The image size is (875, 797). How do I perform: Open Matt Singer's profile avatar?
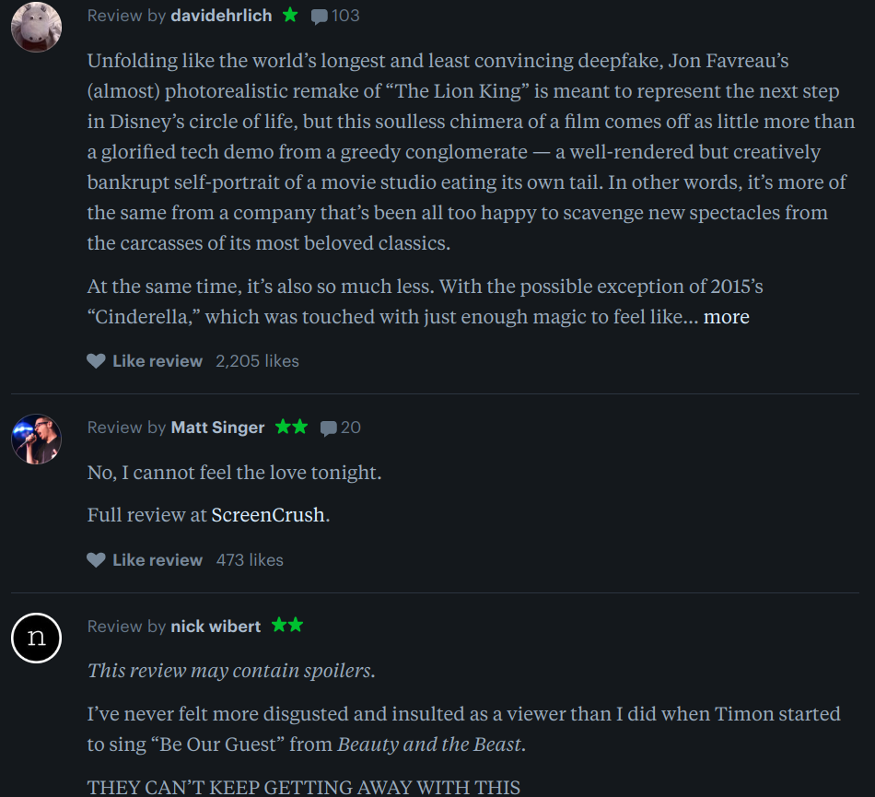pos(36,439)
